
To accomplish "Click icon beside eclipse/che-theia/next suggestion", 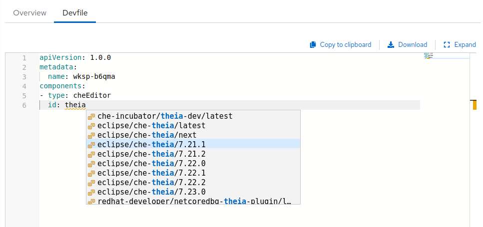I will click(91, 135).
